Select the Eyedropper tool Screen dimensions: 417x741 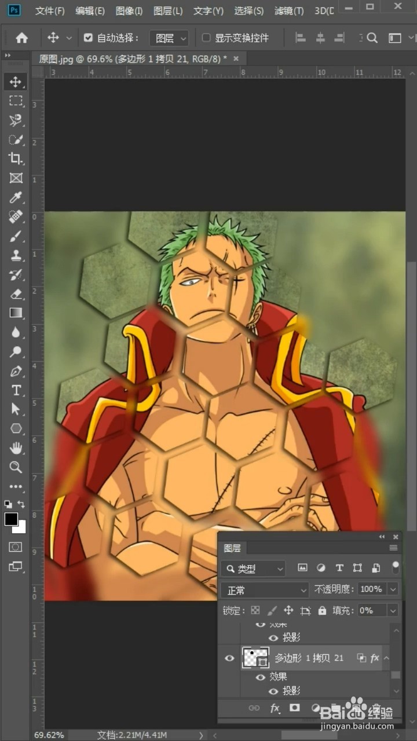tap(16, 197)
